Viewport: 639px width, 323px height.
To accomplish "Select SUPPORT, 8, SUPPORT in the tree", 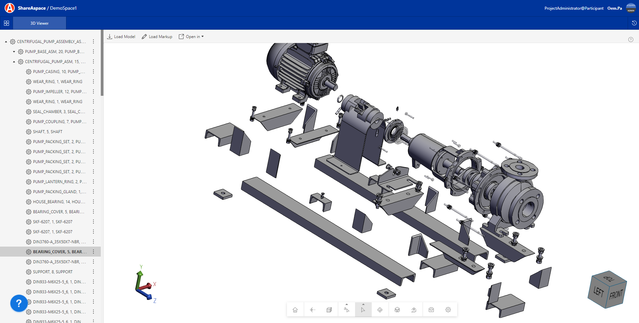I will click(x=53, y=272).
